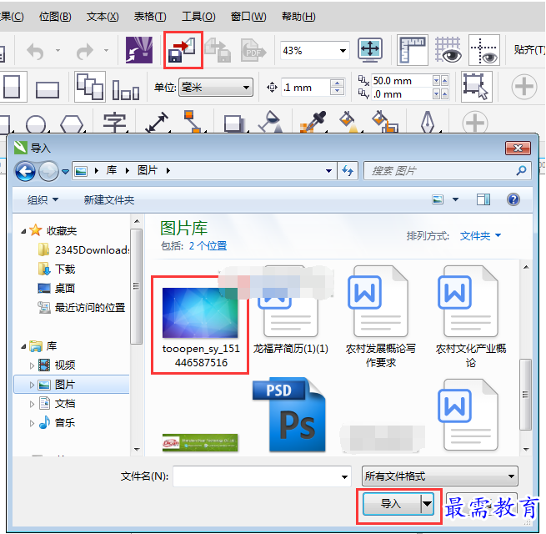Open the 组织 dropdown menu
This screenshot has height=534, width=546.
[x=43, y=199]
